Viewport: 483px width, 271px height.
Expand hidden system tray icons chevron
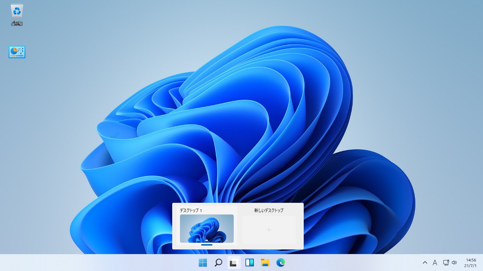[x=425, y=263]
